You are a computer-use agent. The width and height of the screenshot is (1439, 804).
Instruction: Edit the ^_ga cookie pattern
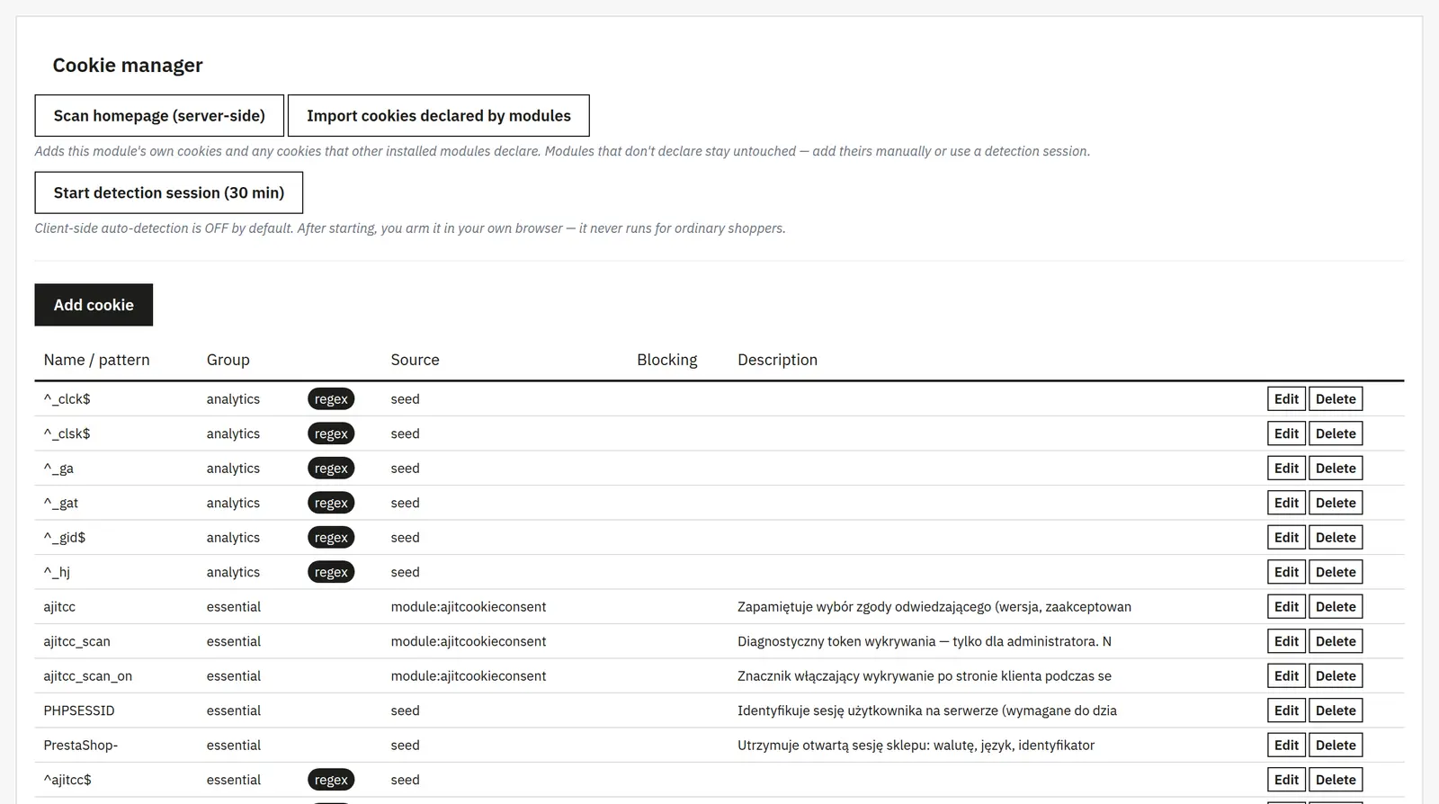pos(1286,469)
